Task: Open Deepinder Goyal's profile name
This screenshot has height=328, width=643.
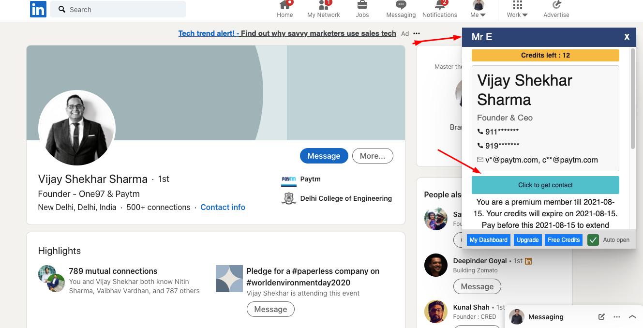Action: 480,261
